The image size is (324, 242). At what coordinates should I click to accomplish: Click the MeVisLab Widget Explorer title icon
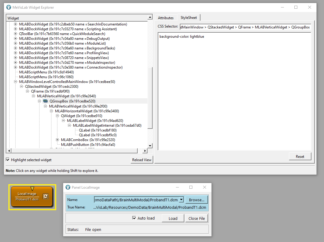click(9, 7)
